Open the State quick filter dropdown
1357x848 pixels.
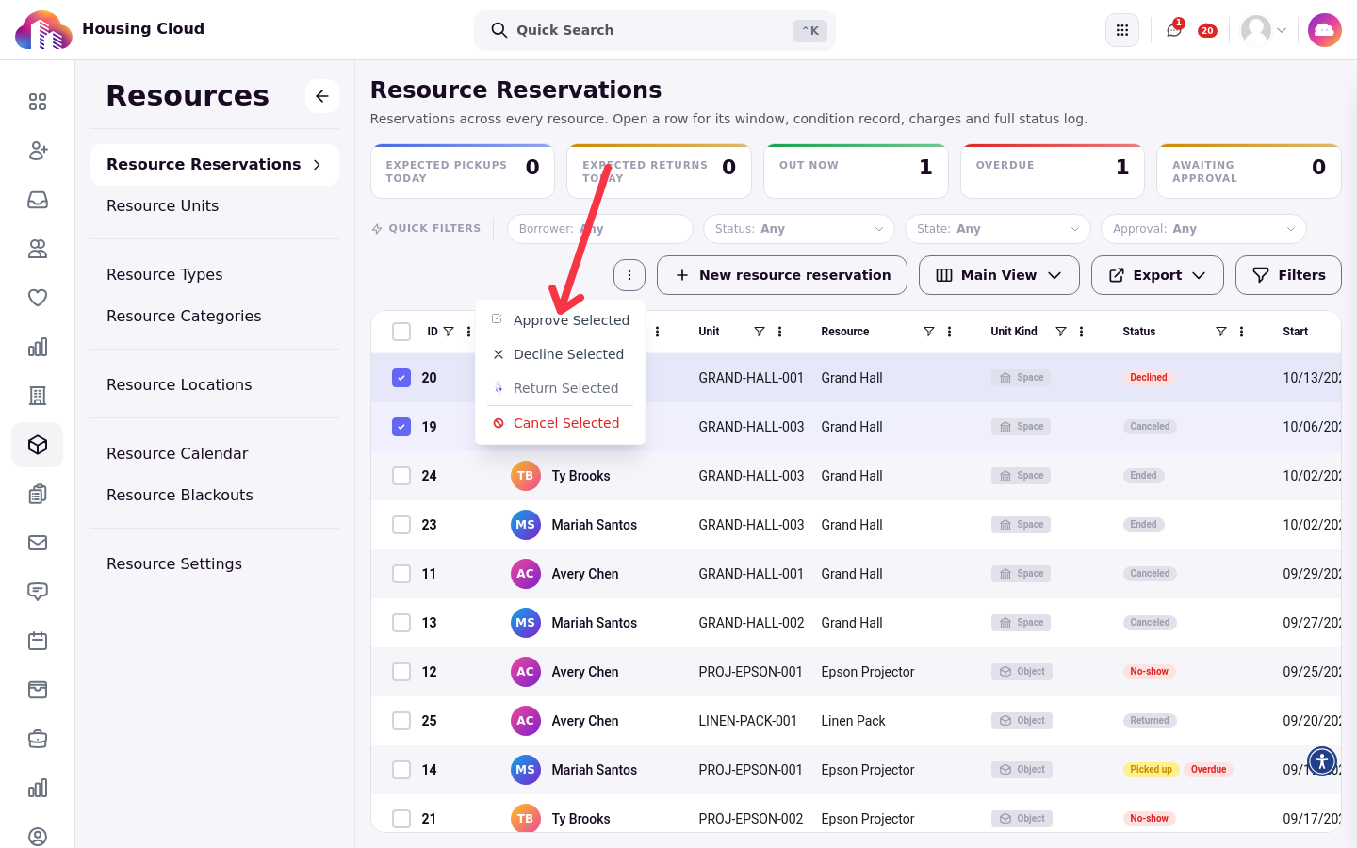tap(997, 229)
